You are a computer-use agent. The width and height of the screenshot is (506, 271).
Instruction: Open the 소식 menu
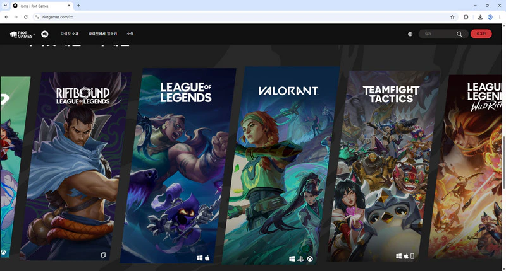[x=130, y=34]
